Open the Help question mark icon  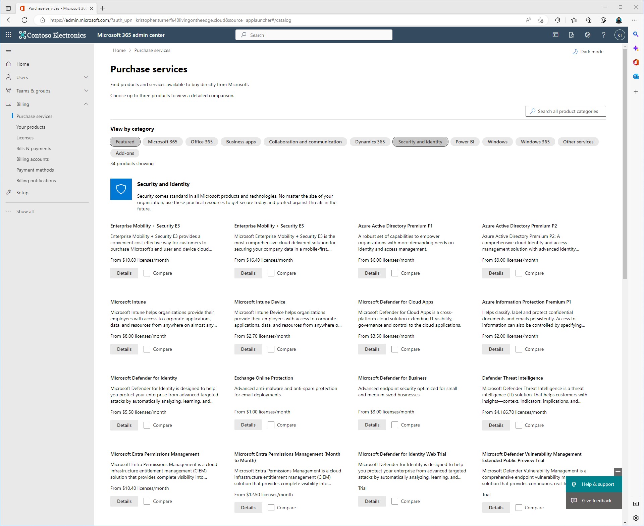click(603, 35)
